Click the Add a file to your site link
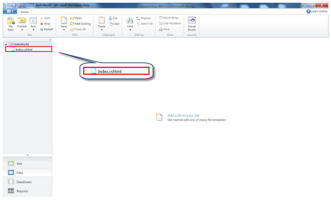The image size is (331, 200). click(x=183, y=115)
